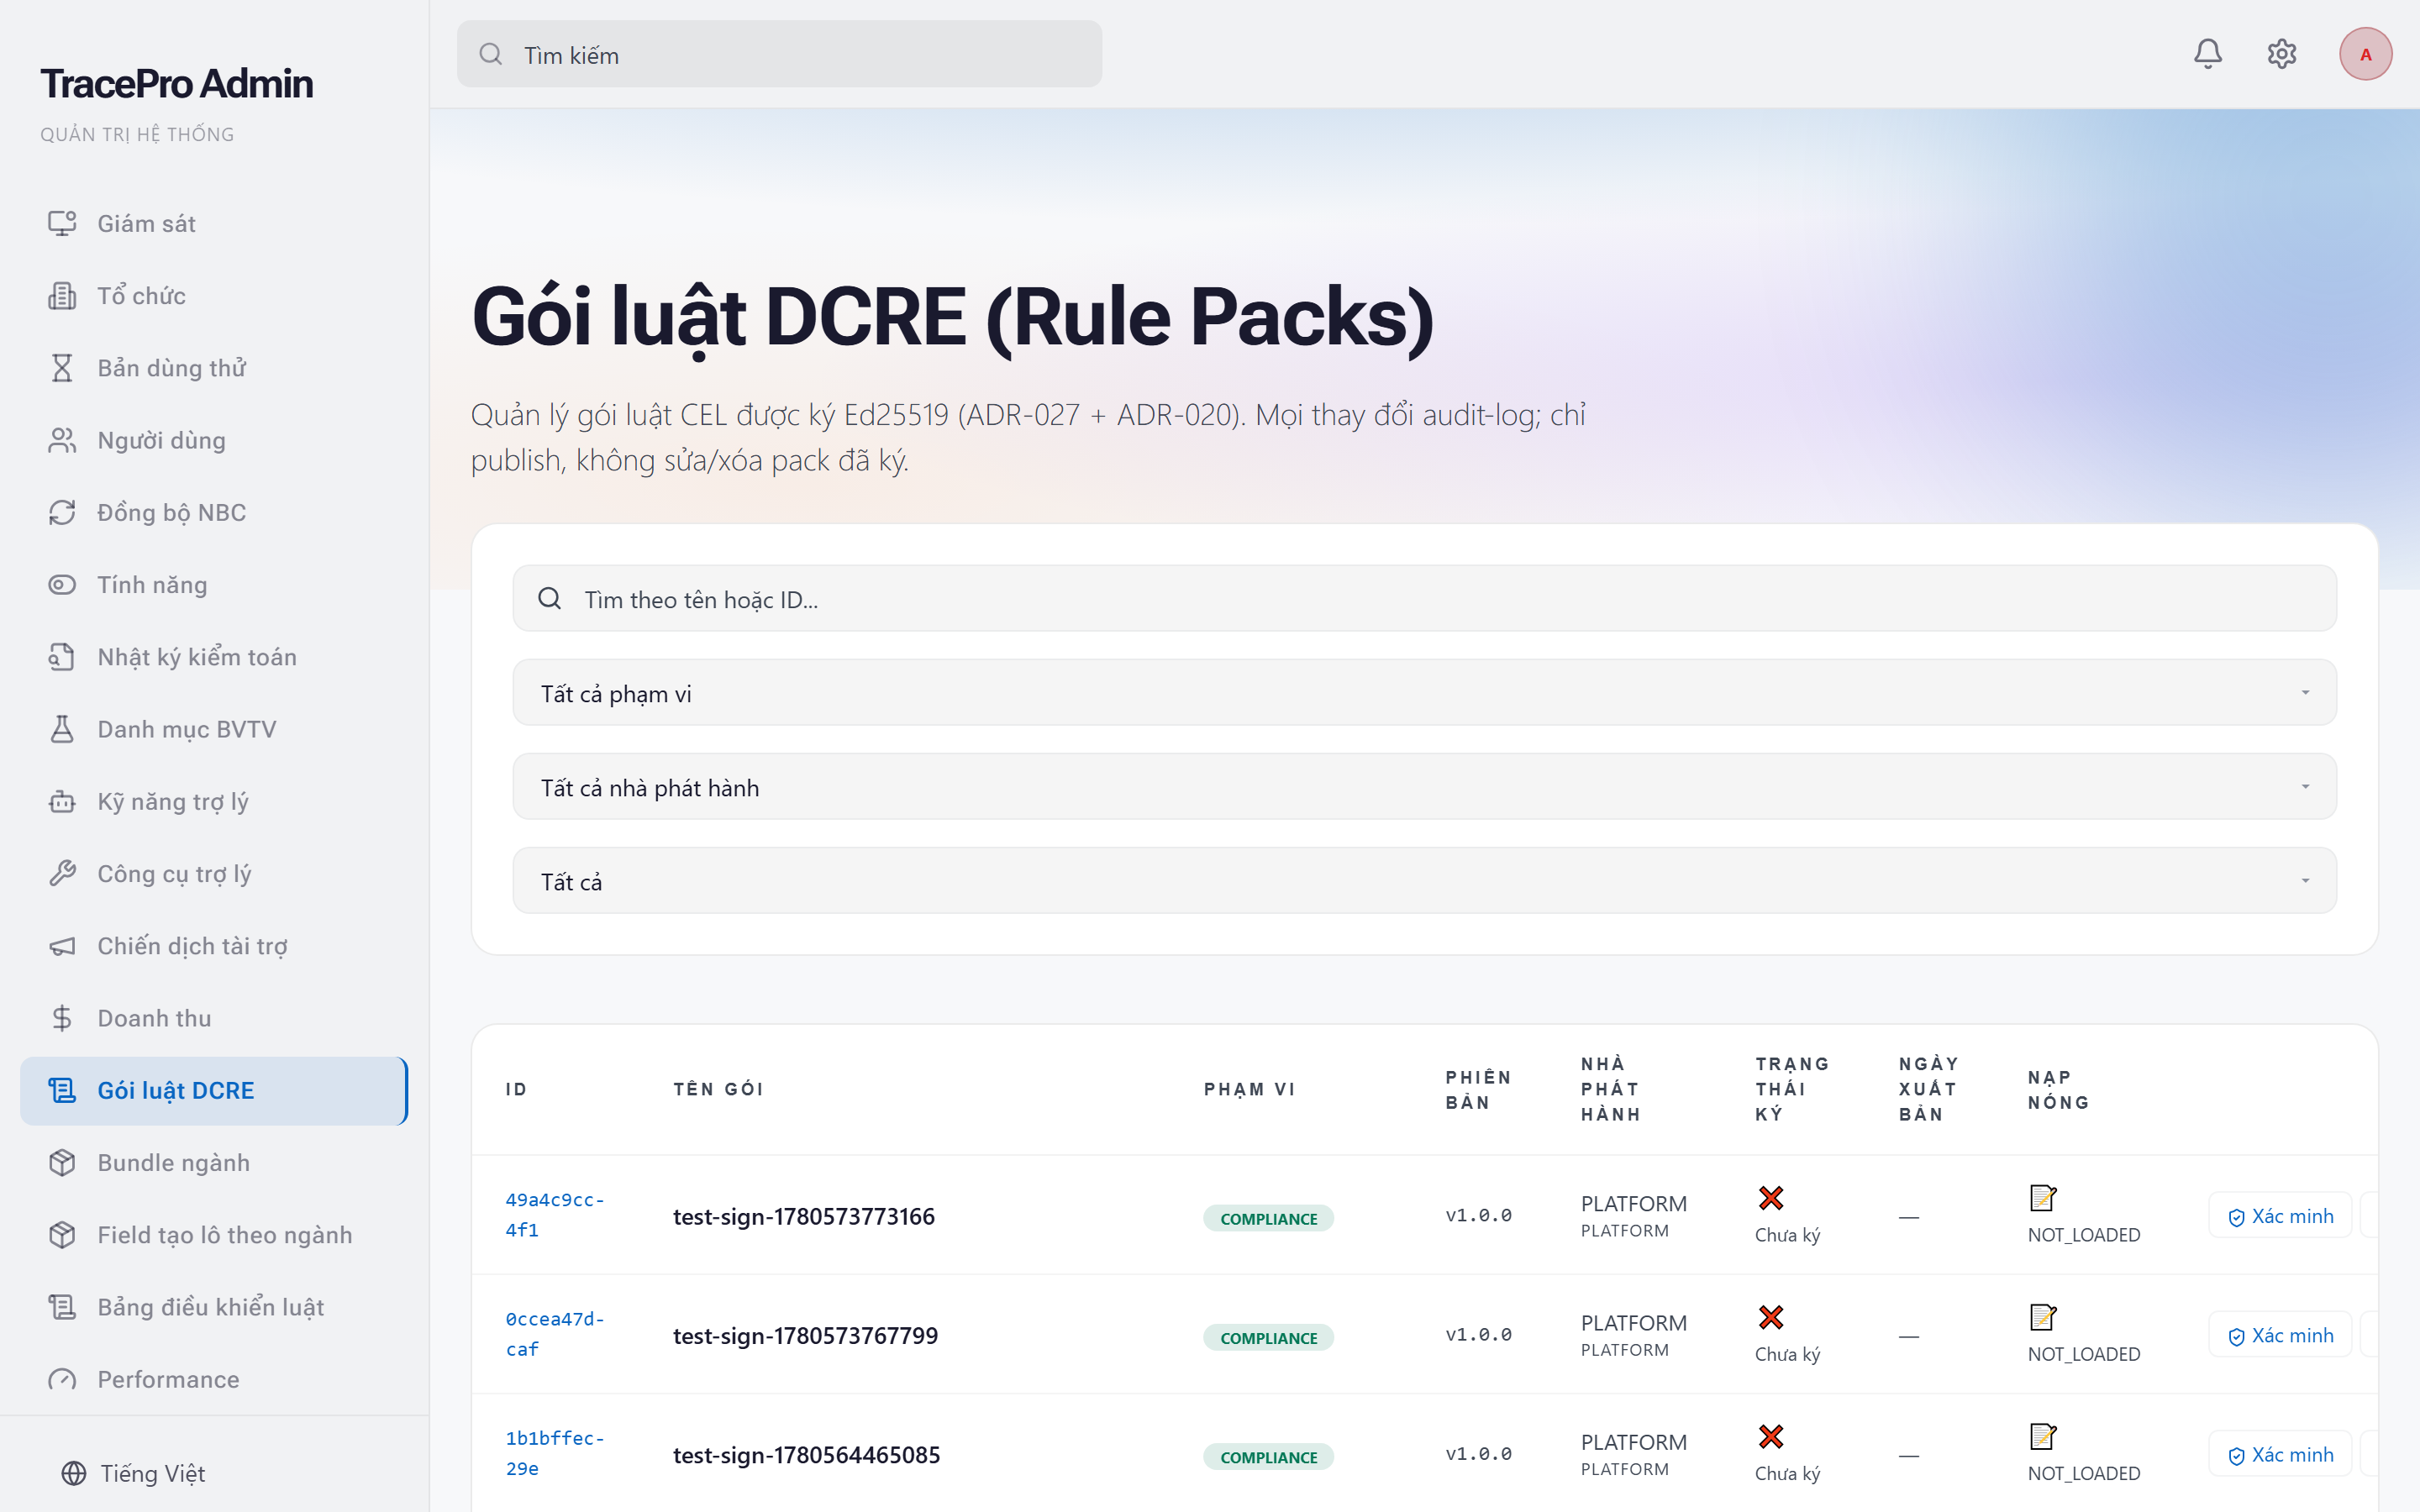Click the Chiến dịch tài trợ megaphone icon

coord(62,946)
